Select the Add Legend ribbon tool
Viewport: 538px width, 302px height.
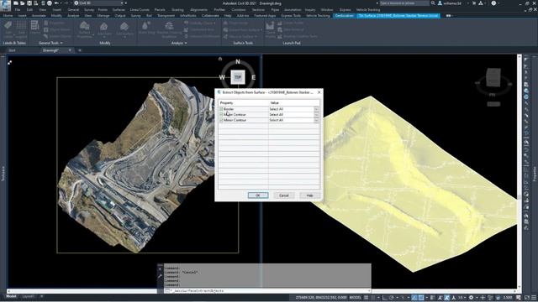[21, 29]
